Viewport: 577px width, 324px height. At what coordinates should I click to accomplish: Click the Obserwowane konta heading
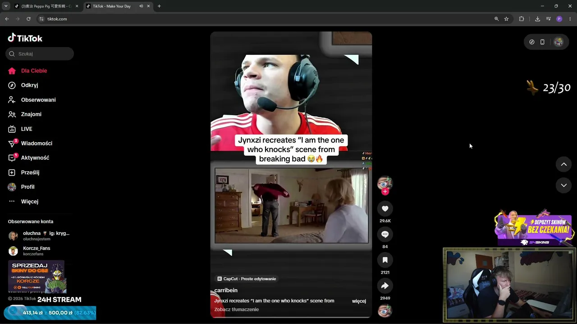click(x=31, y=221)
